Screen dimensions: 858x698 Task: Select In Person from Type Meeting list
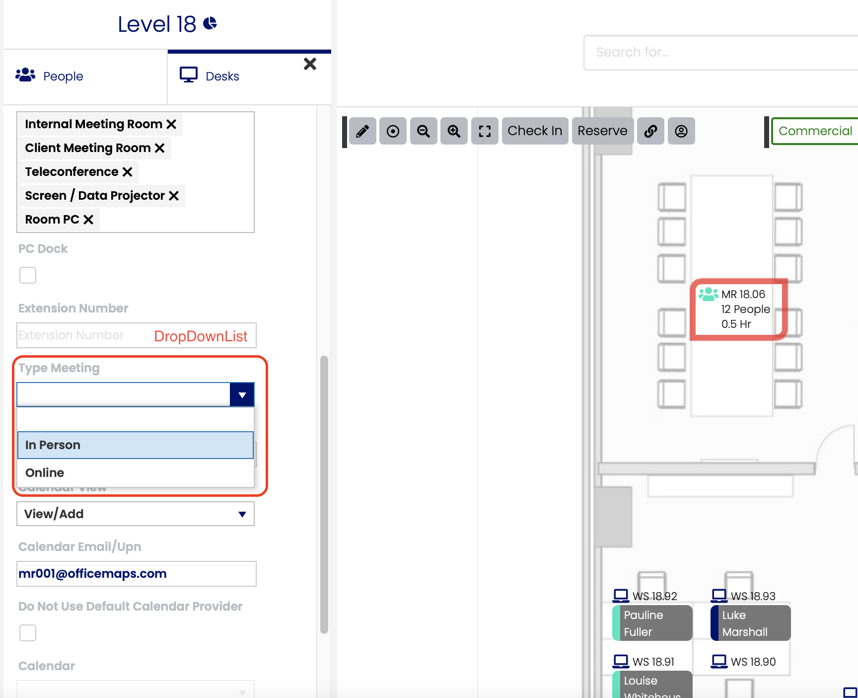136,445
